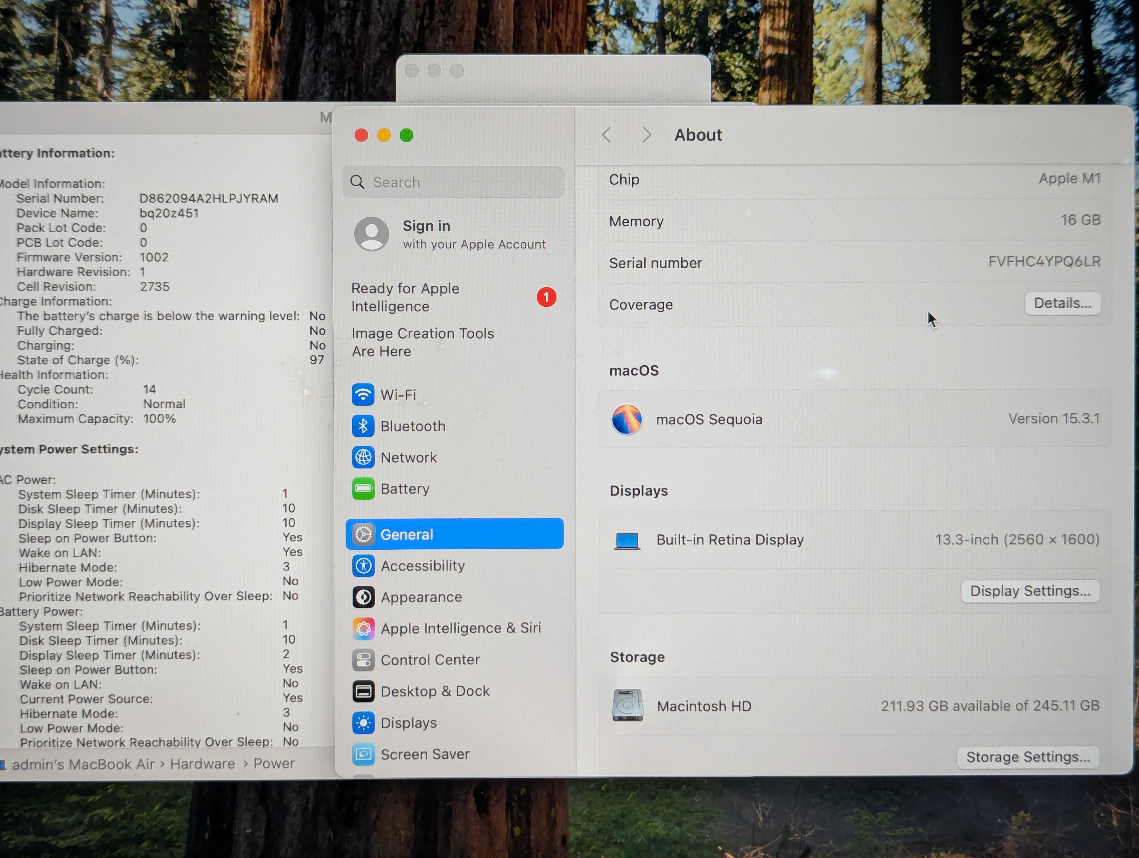Open the Wi-Fi icon in the sidebar
Screen dimensions: 1139x858
point(363,394)
